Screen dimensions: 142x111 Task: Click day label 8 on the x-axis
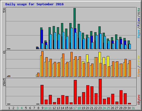[x=38, y=108]
